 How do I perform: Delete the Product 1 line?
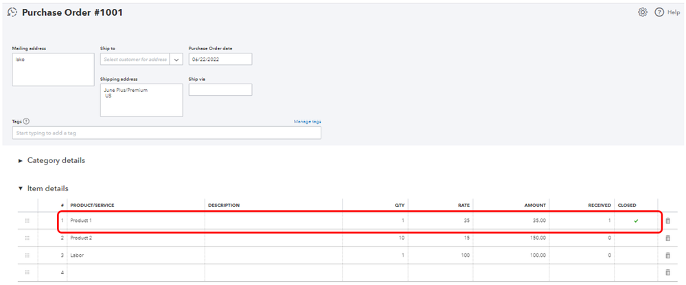[x=667, y=221]
